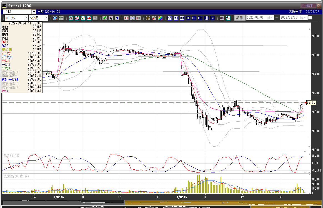Click the circled 2 magnifier icon

pyautogui.click(x=77, y=18)
